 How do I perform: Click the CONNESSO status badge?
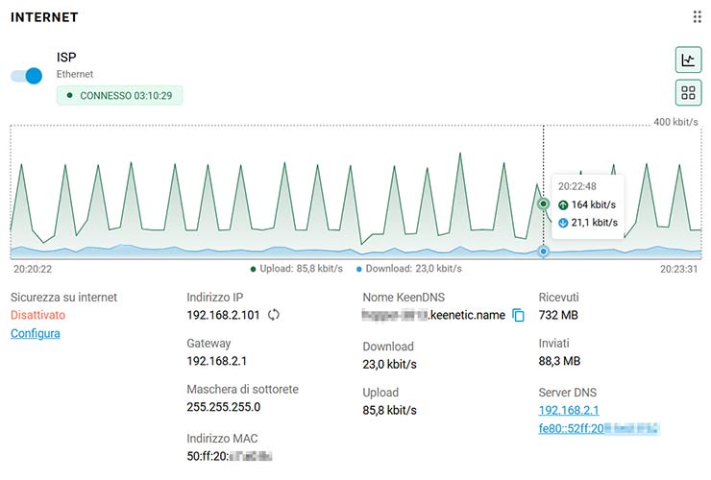[x=119, y=96]
